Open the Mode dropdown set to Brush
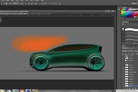Viewport: 138px width, 92px height. pos(16,4)
